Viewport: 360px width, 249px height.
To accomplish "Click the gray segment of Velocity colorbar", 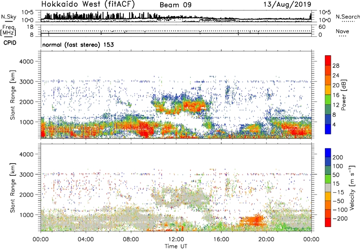I will (328, 188).
